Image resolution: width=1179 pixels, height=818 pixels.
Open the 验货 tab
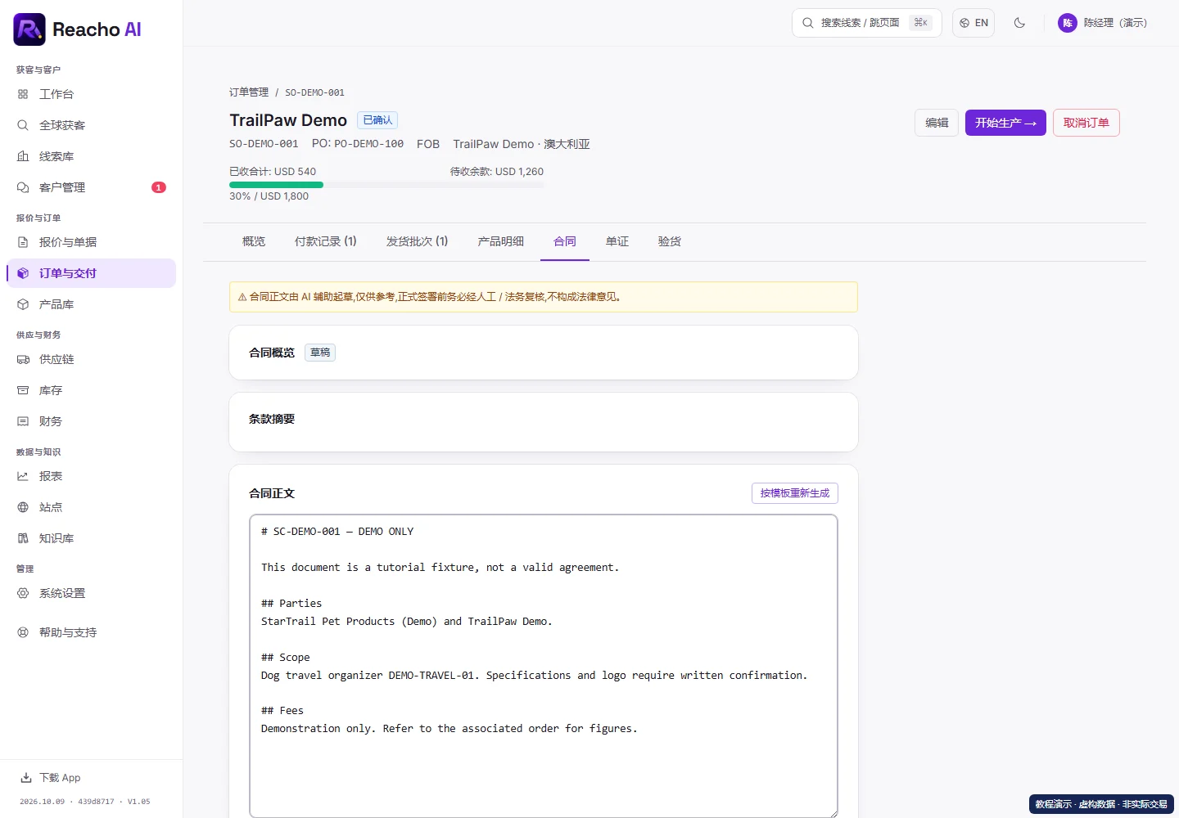(x=670, y=241)
